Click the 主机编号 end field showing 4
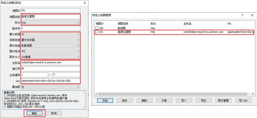The height and width of the screenshot is (118, 257). coord(66,75)
